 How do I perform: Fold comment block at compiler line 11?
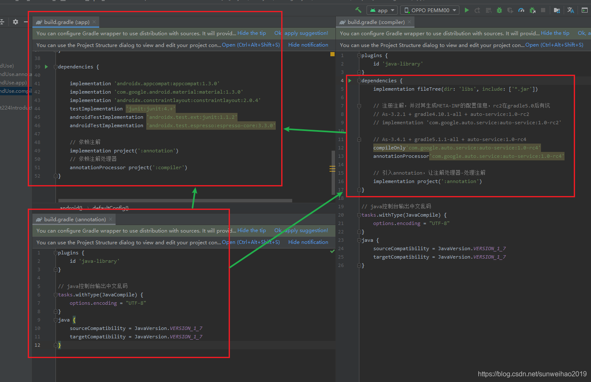tap(359, 139)
